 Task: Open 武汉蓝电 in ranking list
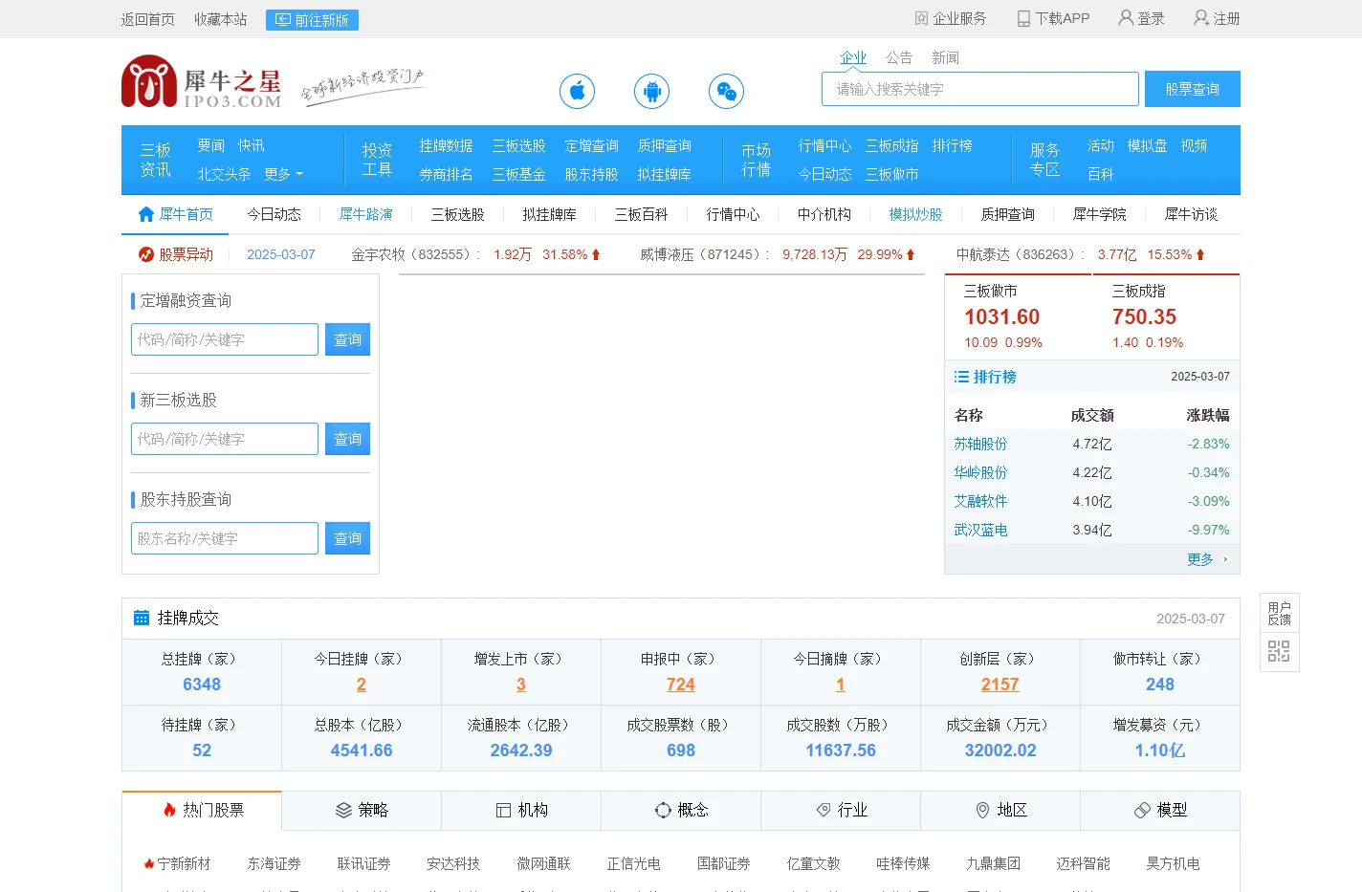coord(980,530)
